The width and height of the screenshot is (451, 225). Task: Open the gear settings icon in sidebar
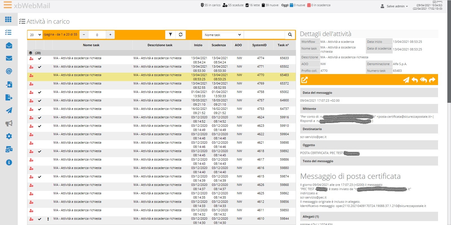tap(9, 136)
